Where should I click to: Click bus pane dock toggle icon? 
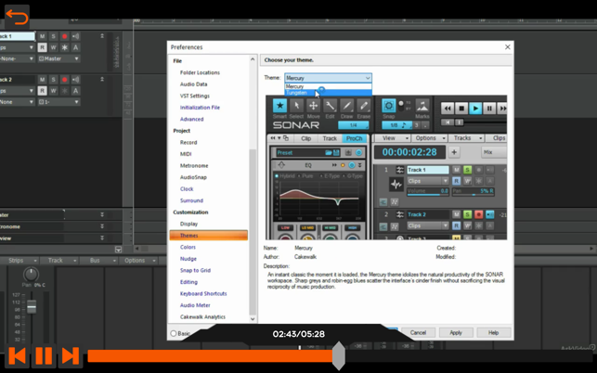click(119, 250)
